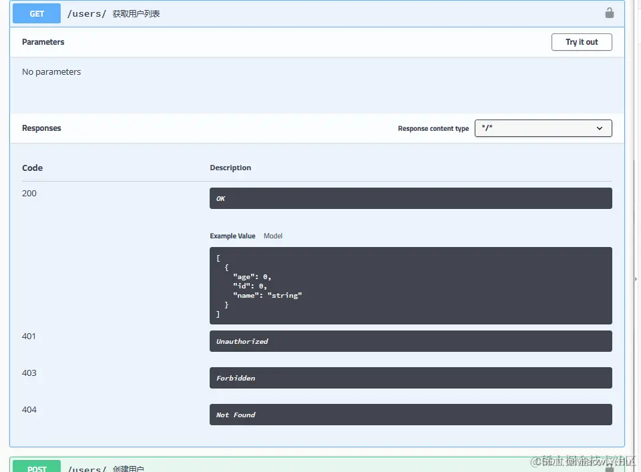Collapse the GET /users/ operation header
This screenshot has width=641, height=472.
tap(317, 13)
